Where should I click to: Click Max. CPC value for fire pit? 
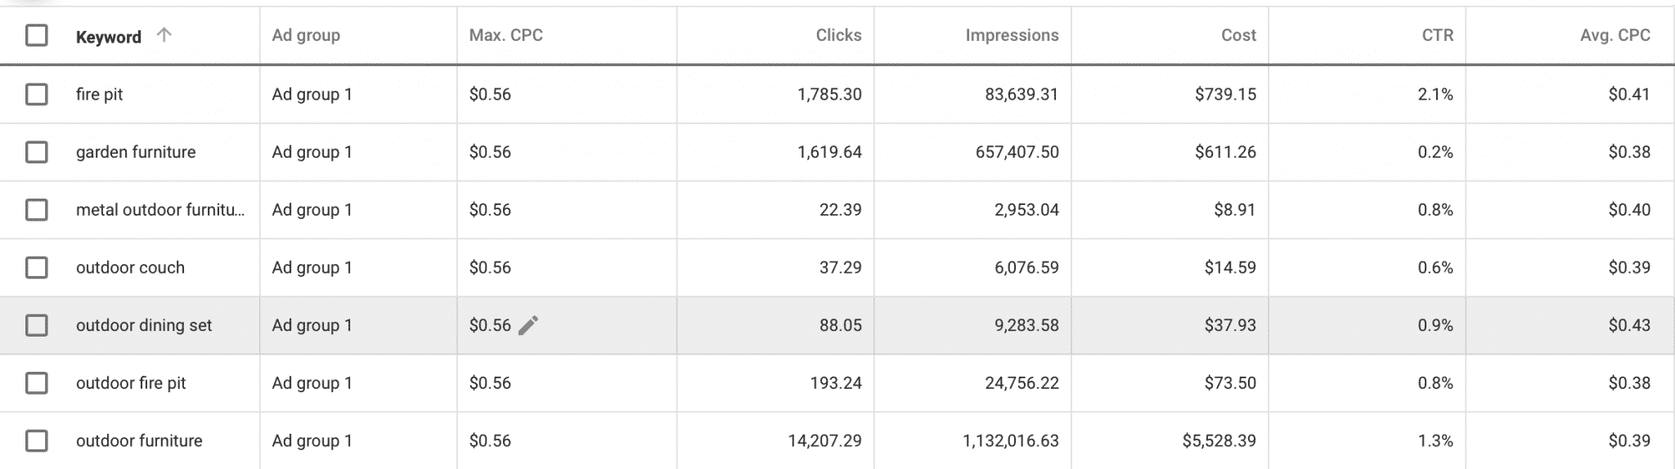[490, 94]
